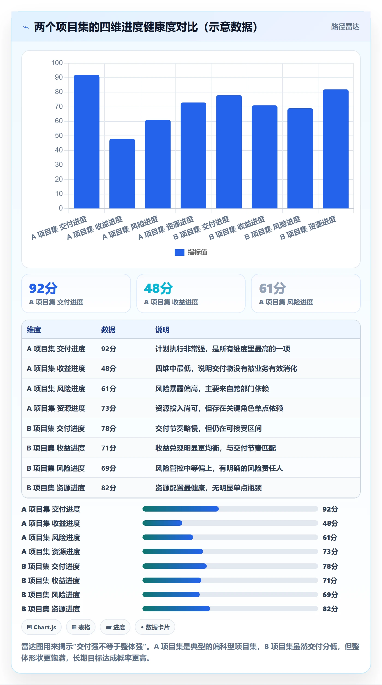Select table row A 项目集 风险进度

(x=191, y=388)
